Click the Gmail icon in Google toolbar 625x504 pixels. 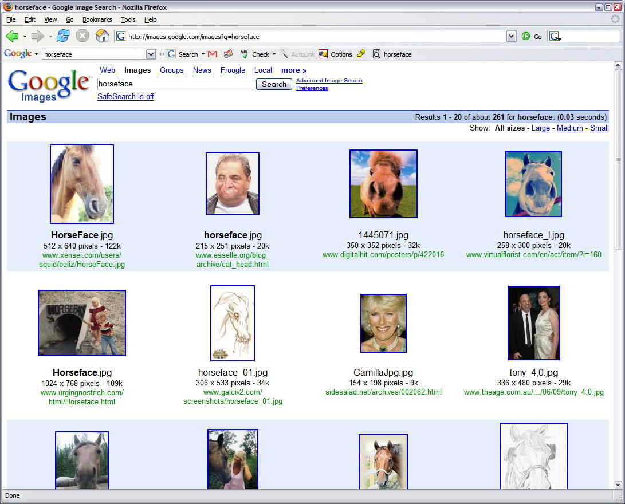[x=213, y=54]
